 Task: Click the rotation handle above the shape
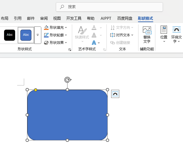click(x=67, y=80)
